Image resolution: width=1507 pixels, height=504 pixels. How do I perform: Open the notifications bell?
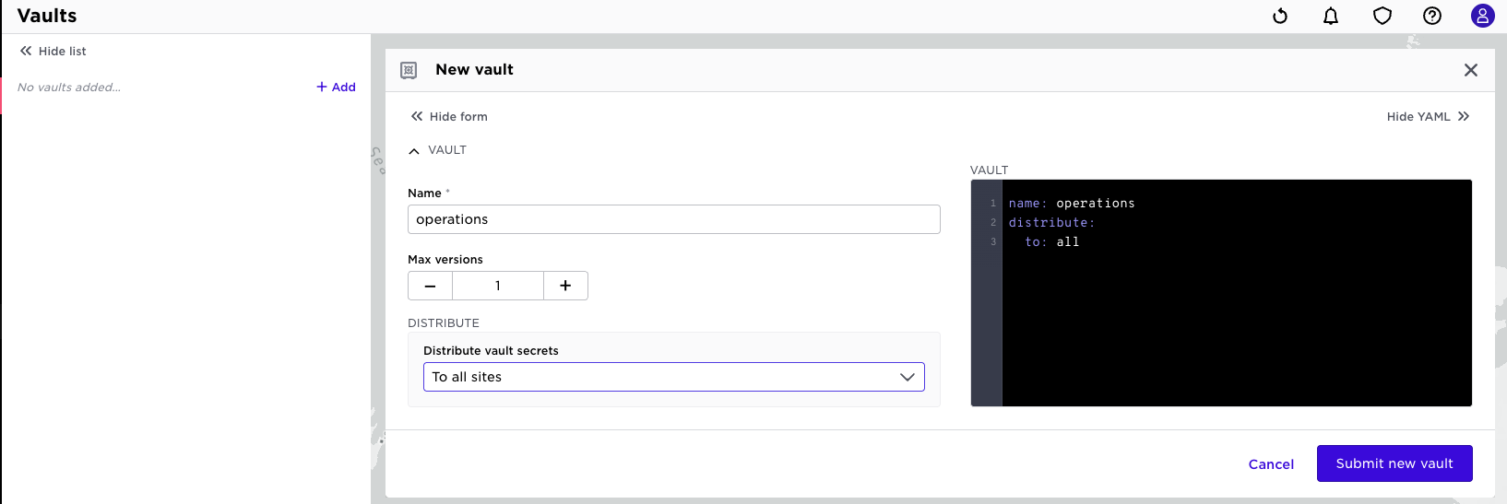1331,16
